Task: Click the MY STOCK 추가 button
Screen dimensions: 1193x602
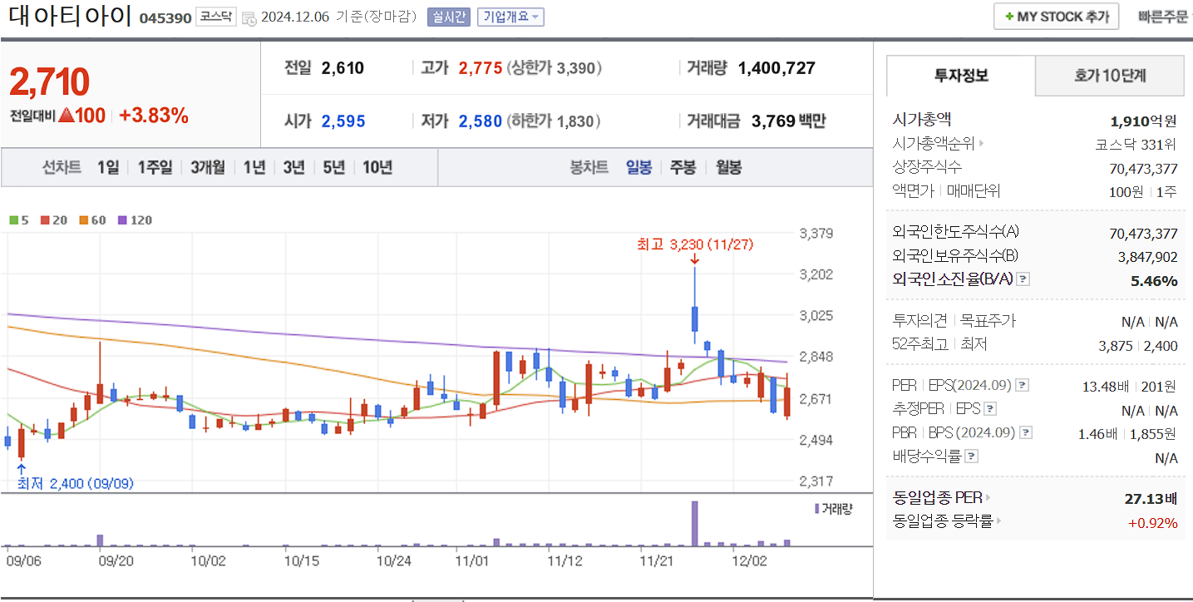Action: pos(1056,16)
